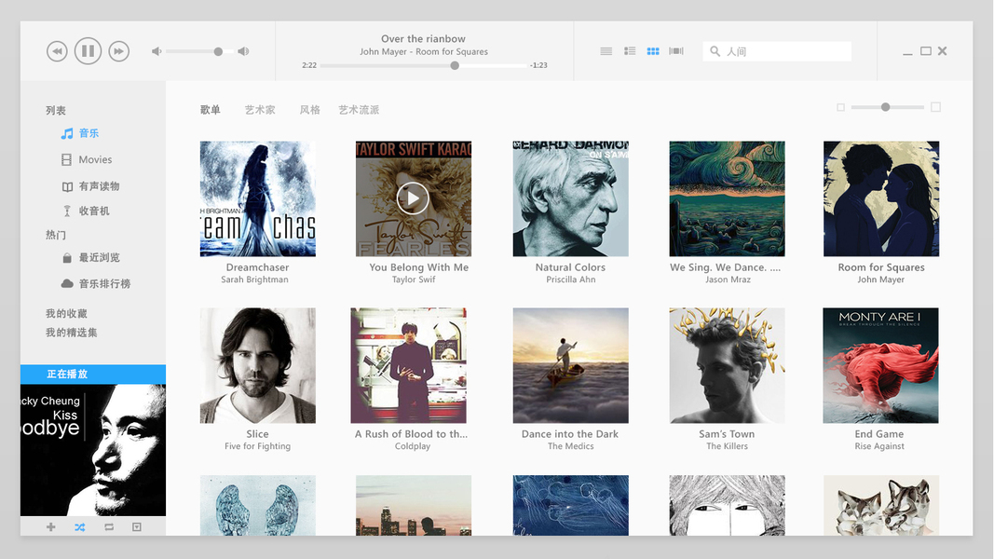Open 音乐排行榜 music charts

[104, 284]
